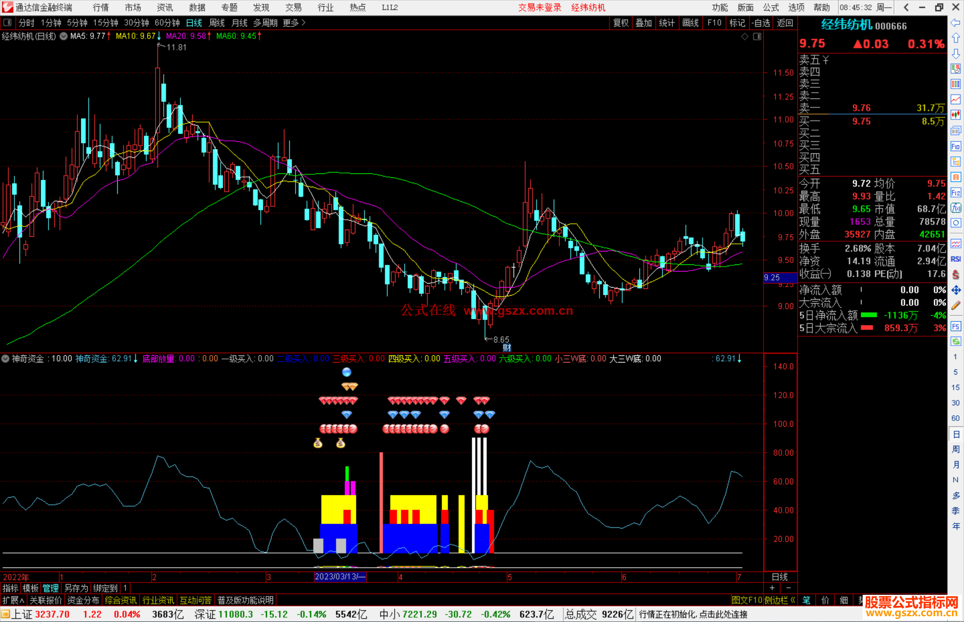Screen dimensions: 964x622
Task: Open the f(x) formula icon
Action: coord(956,208)
